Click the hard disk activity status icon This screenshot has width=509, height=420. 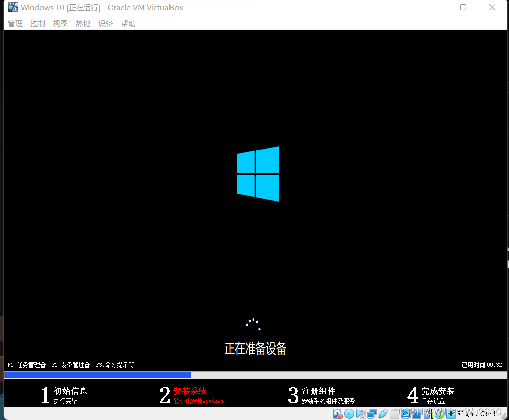[338, 414]
